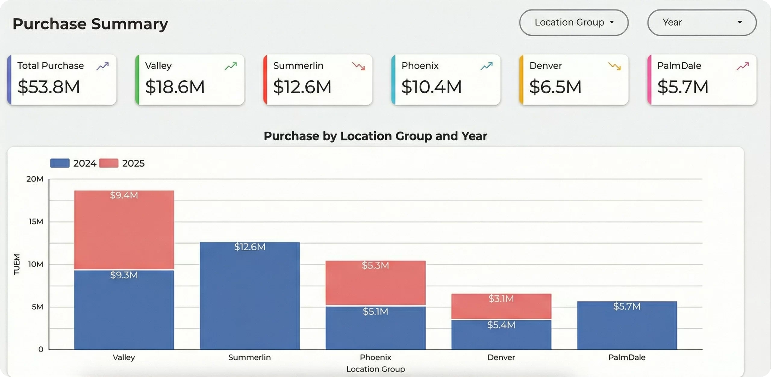Hide the 2025 data by clicking its legend entry
Image resolution: width=771 pixels, height=377 pixels.
coord(133,163)
